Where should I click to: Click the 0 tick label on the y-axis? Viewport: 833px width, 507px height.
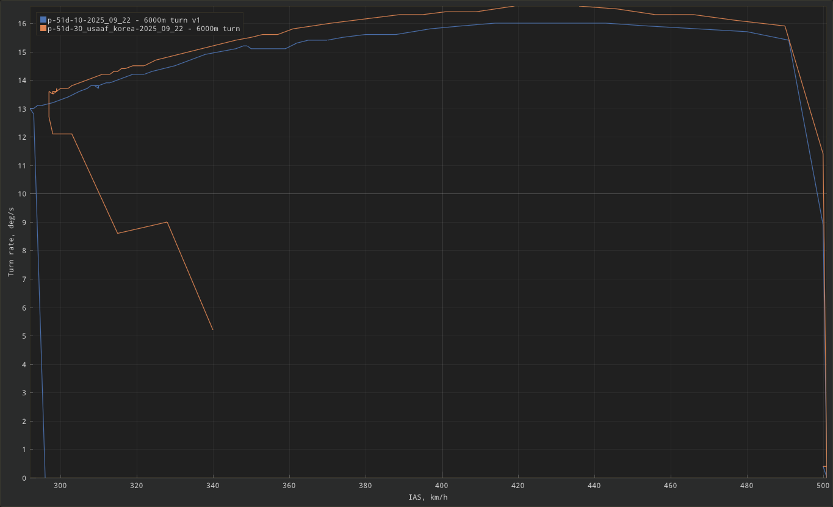click(23, 478)
